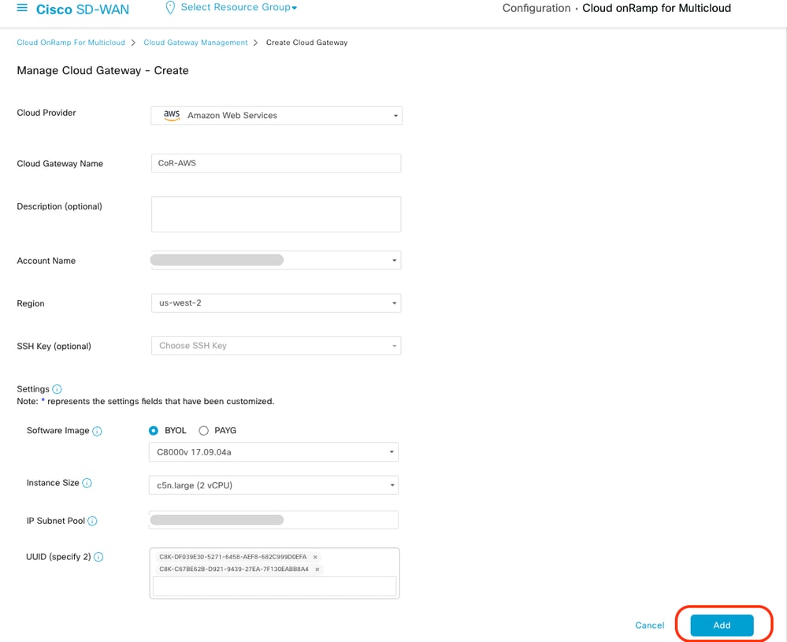
Task: Show info tooltip for IP Subnet Pool
Action: [x=92, y=521]
